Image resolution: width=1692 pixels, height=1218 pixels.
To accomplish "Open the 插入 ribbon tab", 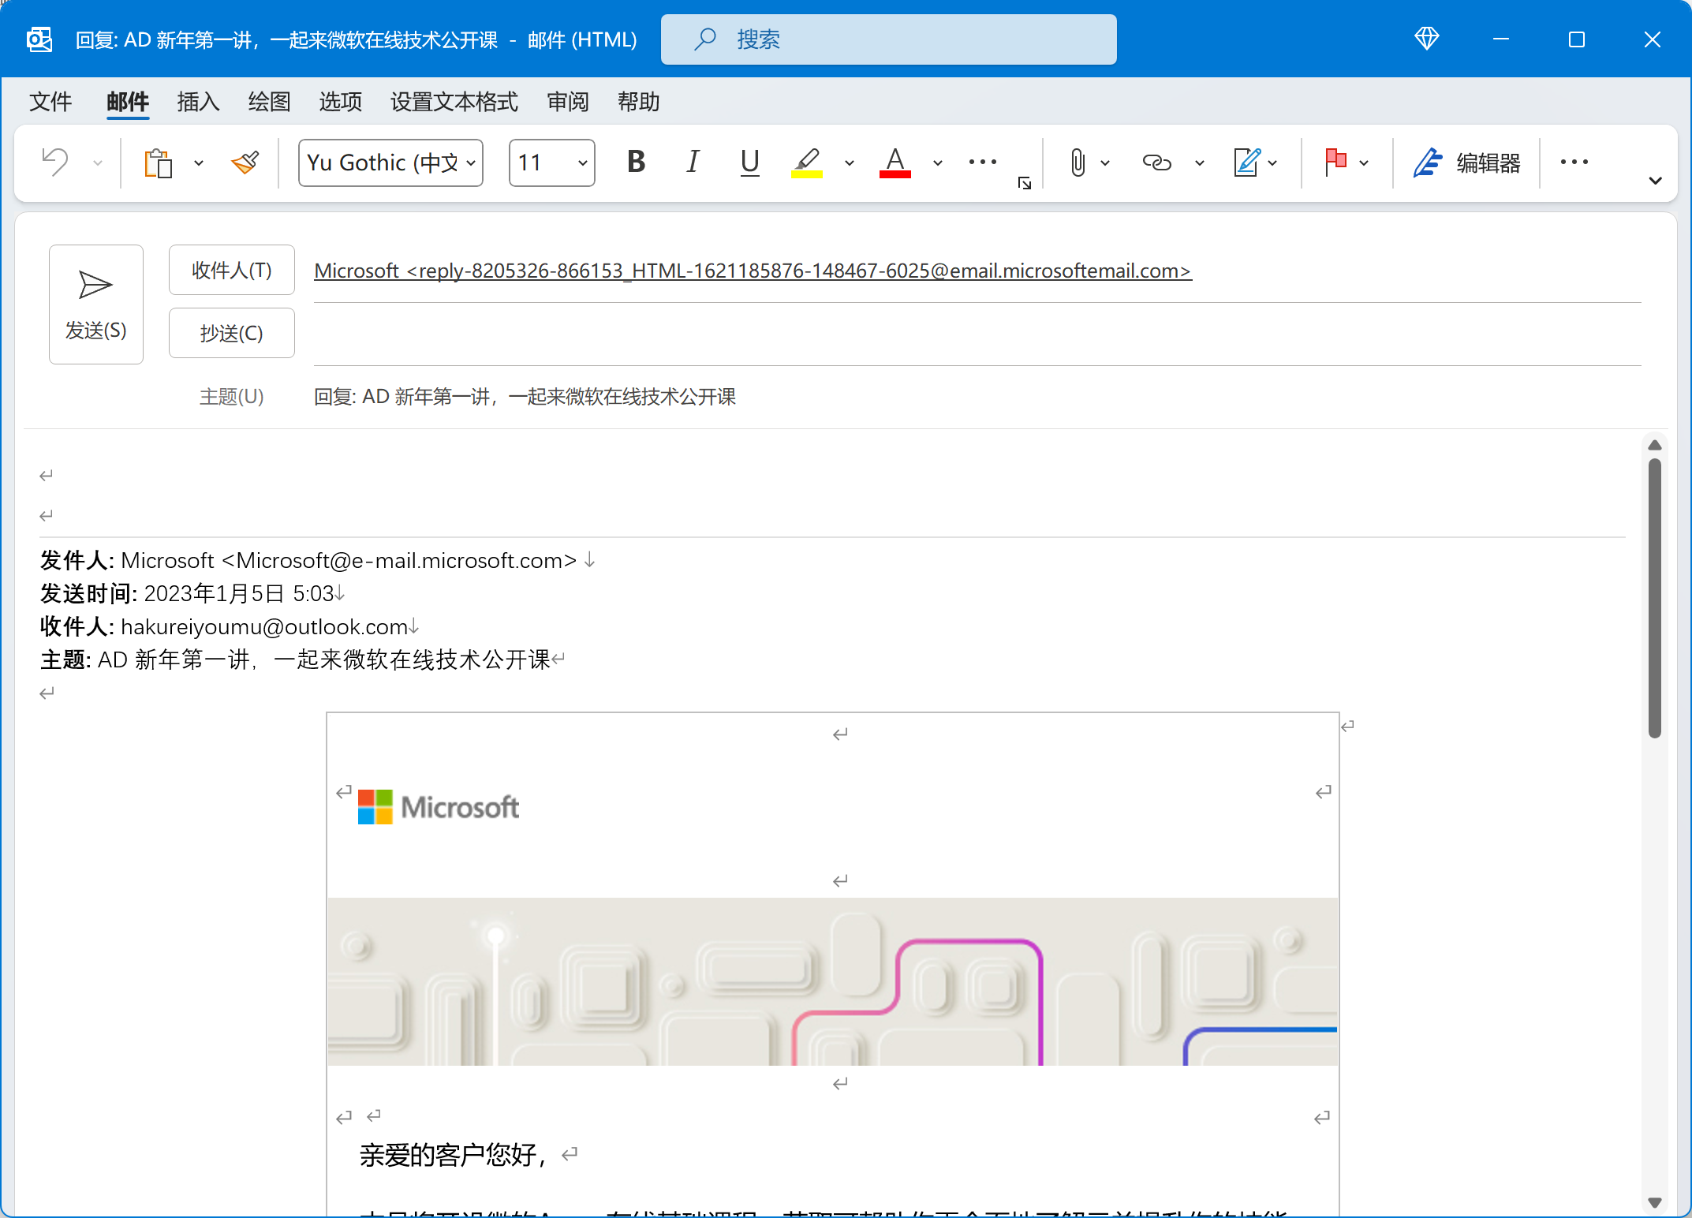I will pos(198,102).
